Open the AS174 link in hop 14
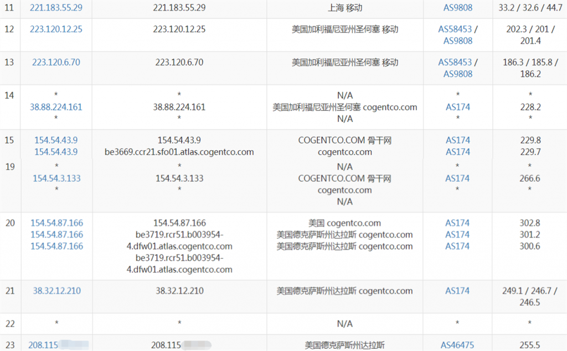The height and width of the screenshot is (351, 567). [458, 107]
